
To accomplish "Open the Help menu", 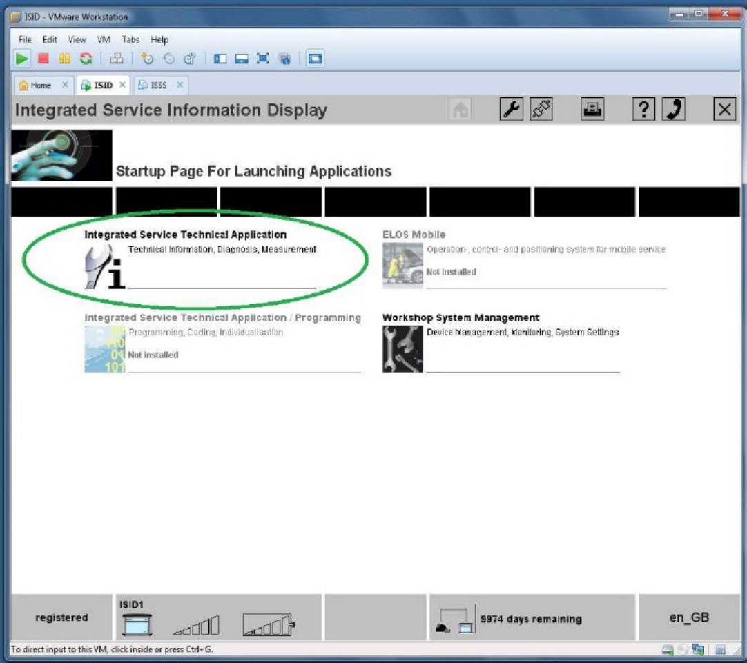I will tap(159, 39).
